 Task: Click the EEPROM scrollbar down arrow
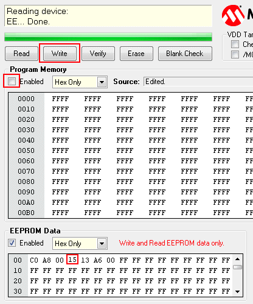237,292
